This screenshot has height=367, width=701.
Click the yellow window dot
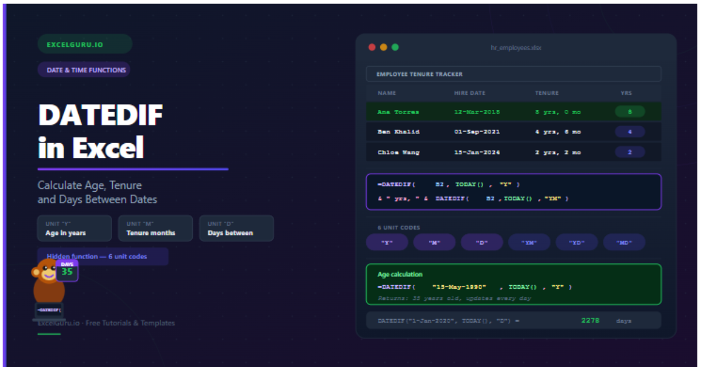(383, 47)
